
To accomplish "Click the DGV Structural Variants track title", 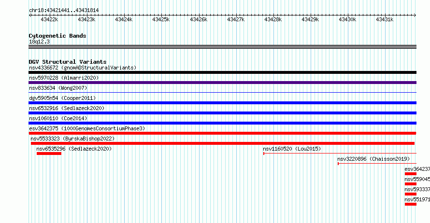I will pyautogui.click(x=68, y=62).
